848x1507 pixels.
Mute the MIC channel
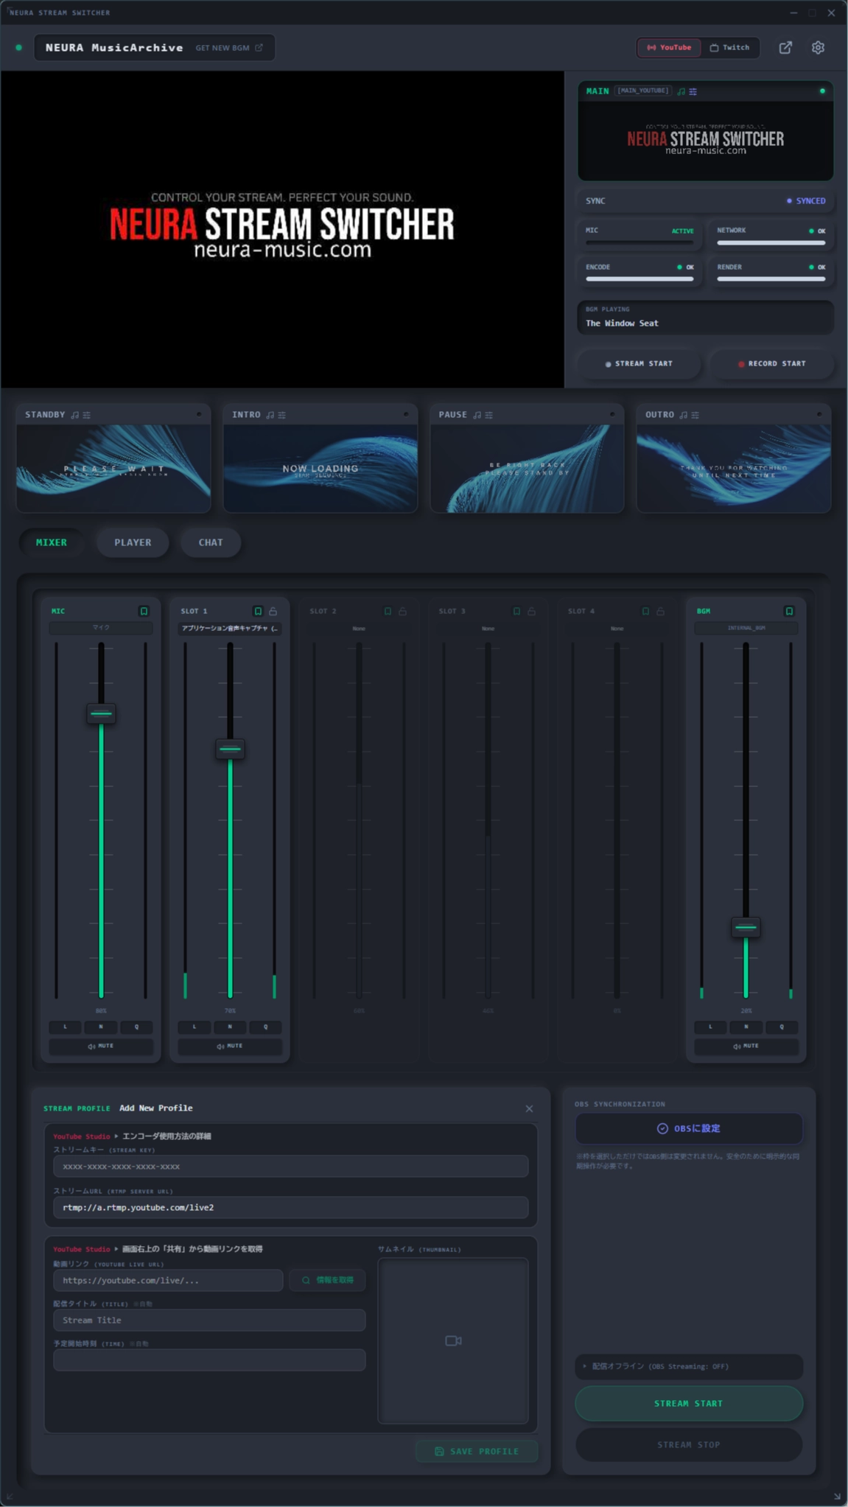101,1046
